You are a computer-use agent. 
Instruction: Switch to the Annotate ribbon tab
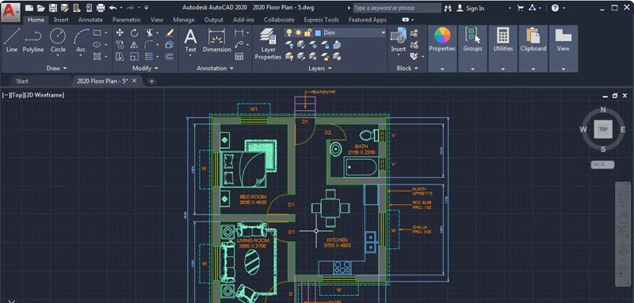pos(90,19)
